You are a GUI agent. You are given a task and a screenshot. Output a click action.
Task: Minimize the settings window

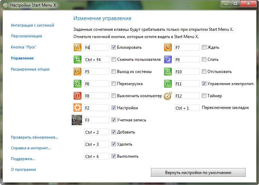pyautogui.click(x=226, y=3)
